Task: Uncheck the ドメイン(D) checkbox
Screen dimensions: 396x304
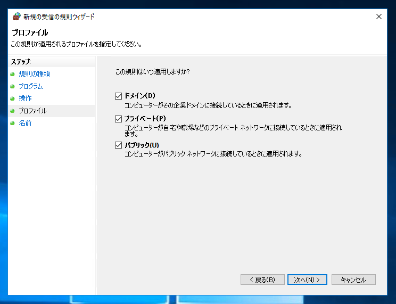Action: click(119, 96)
